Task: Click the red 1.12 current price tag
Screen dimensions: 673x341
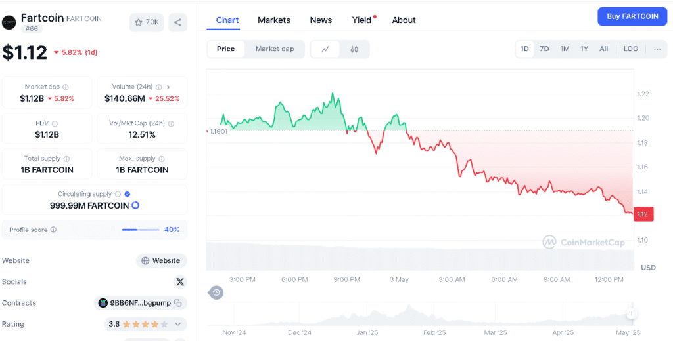Action: click(x=643, y=214)
